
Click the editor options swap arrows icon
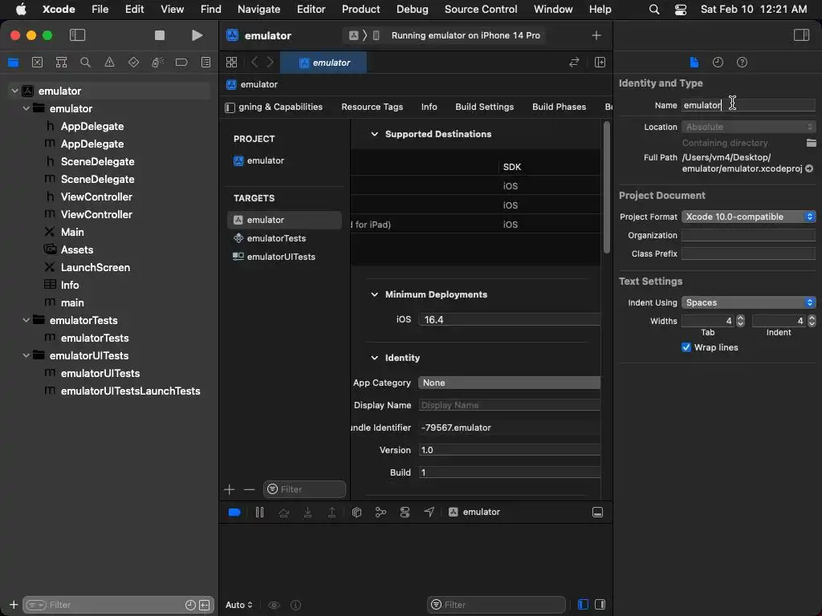point(574,63)
